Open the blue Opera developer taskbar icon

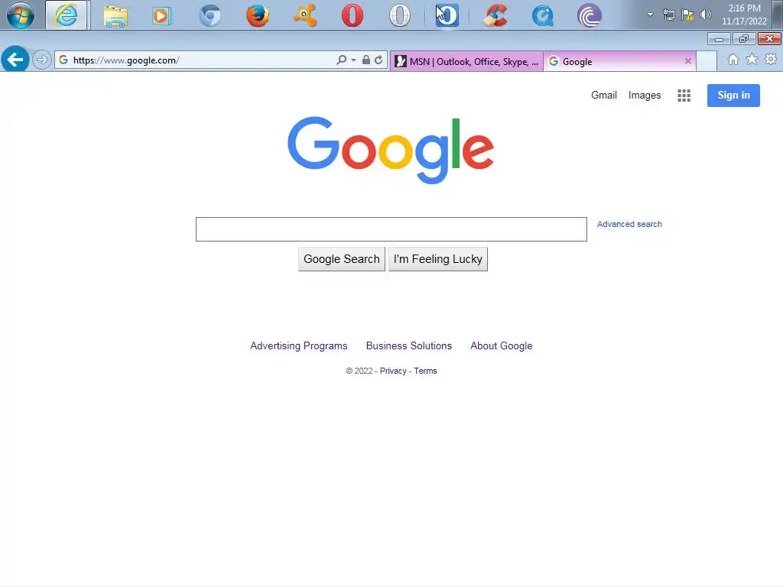[447, 15]
